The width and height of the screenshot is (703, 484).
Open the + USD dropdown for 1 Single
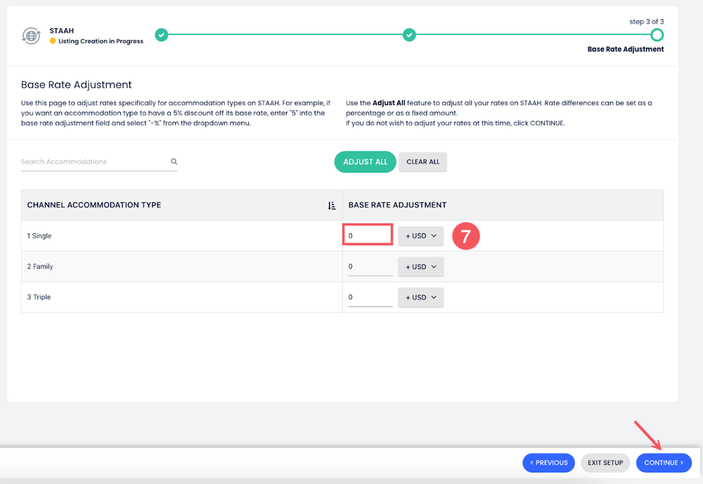[420, 236]
